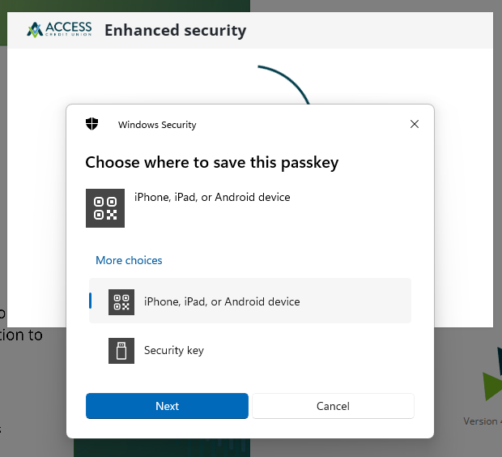502x457 pixels.
Task: Click the 'Choose where to save this passkey' heading
Action: (x=211, y=162)
